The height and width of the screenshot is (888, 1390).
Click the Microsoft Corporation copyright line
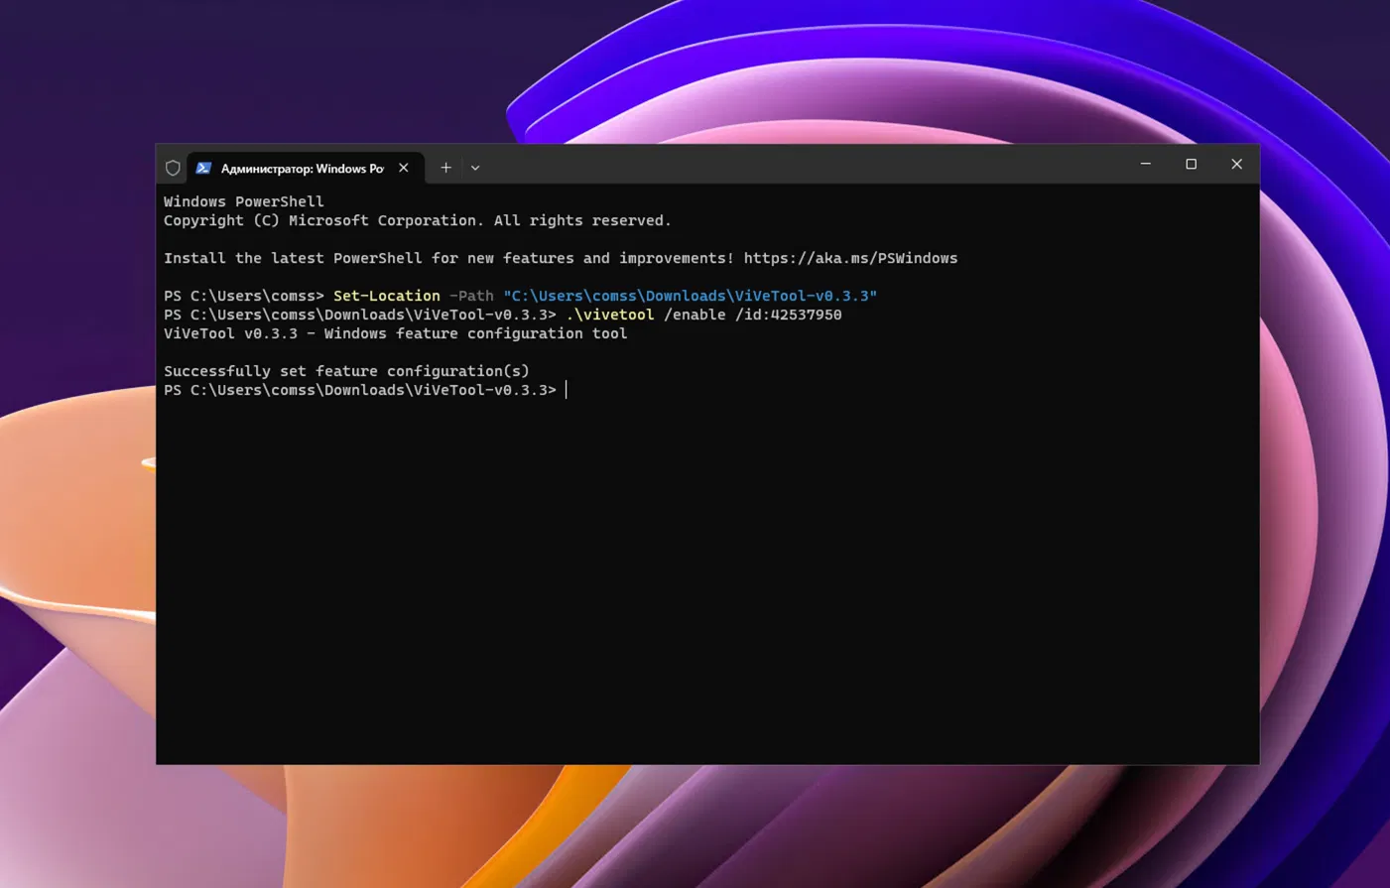coord(418,220)
